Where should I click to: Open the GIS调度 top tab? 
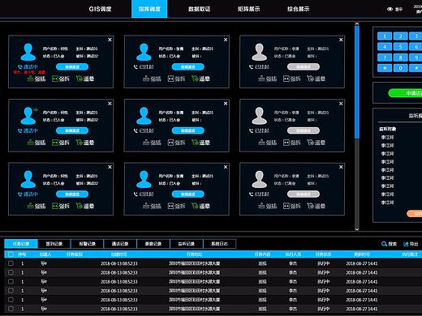pos(100,9)
